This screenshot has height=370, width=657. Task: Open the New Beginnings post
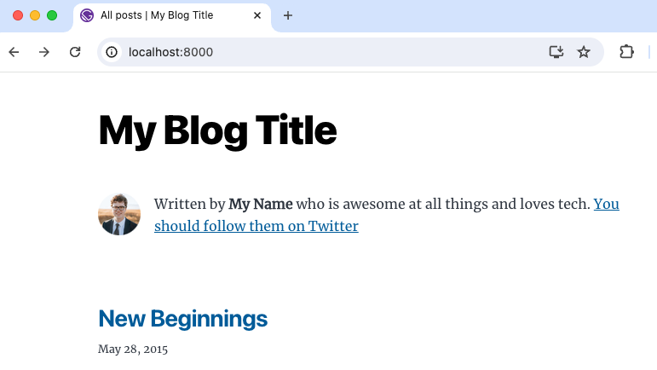[182, 319]
